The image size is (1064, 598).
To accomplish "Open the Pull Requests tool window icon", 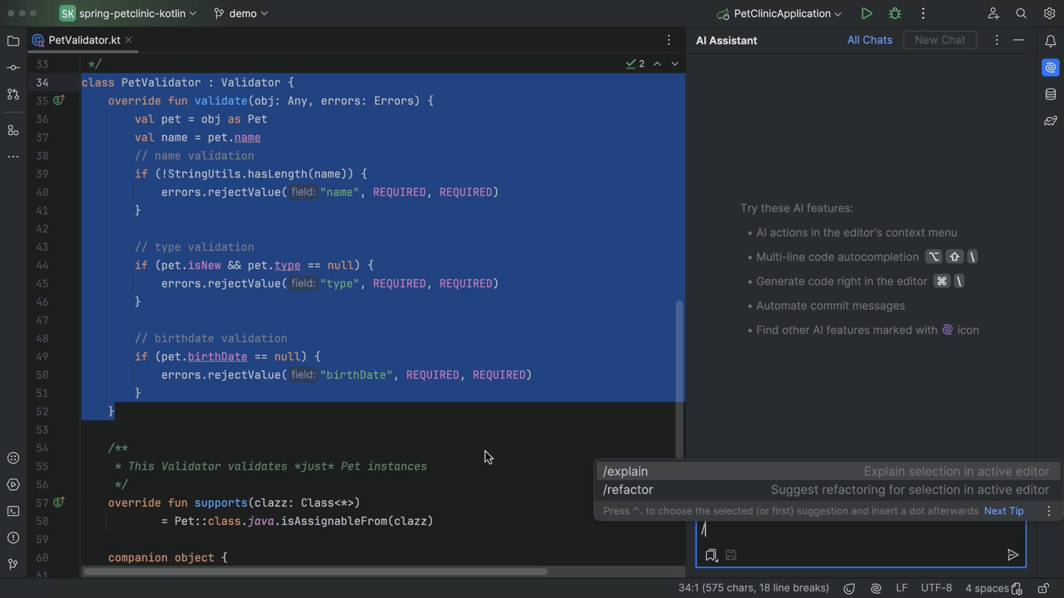I will 13,94.
